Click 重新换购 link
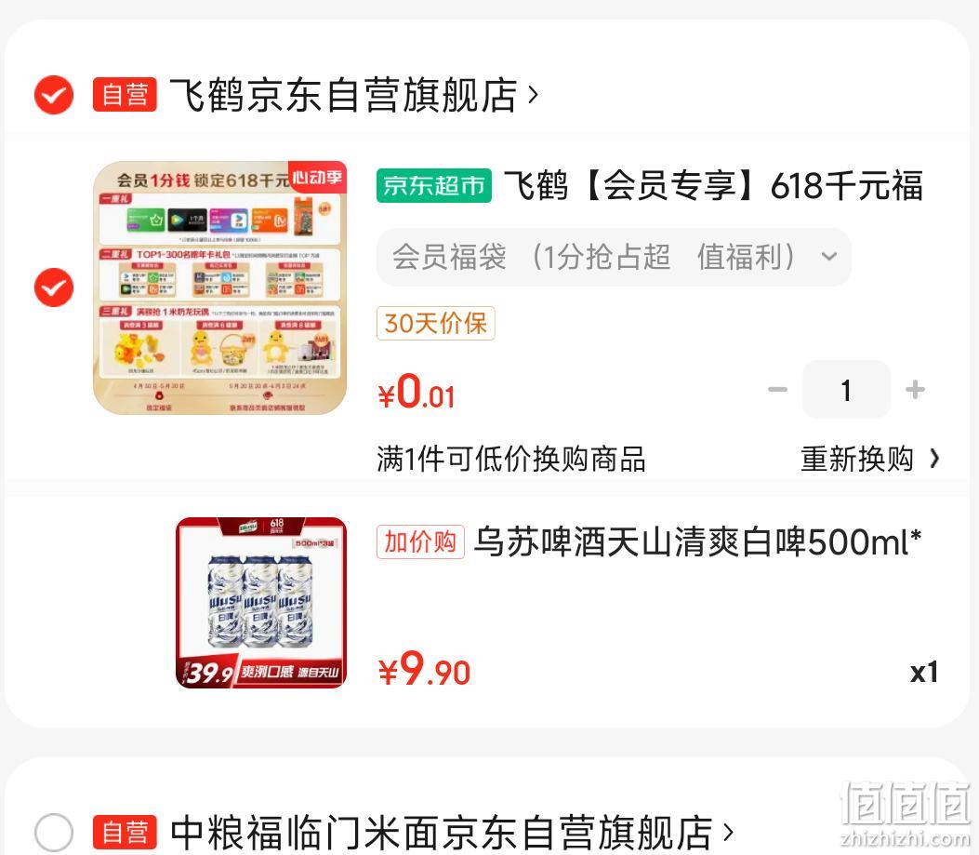The height and width of the screenshot is (855, 979). [x=856, y=460]
